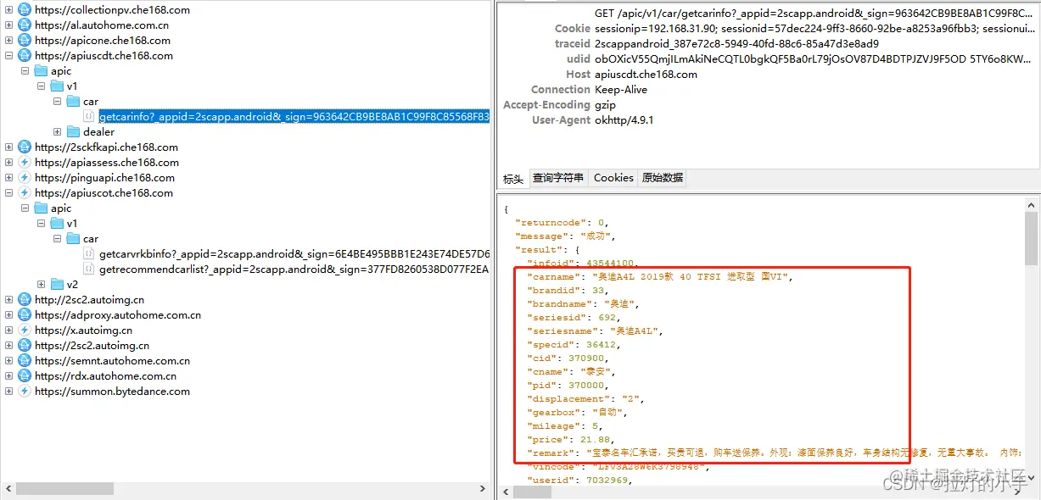Click the globe icon for semnt.autohome.com.cn
This screenshot has height=500, width=1041.
[x=25, y=361]
